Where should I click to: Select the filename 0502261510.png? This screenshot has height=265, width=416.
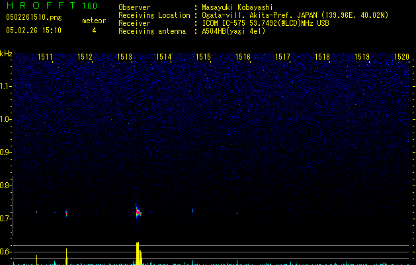(34, 17)
